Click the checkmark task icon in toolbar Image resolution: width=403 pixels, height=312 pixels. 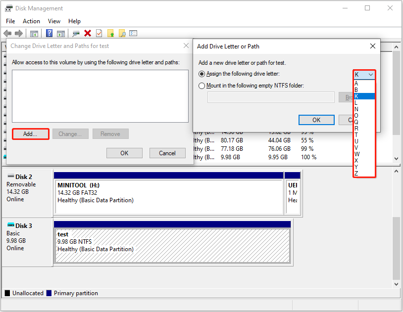100,33
